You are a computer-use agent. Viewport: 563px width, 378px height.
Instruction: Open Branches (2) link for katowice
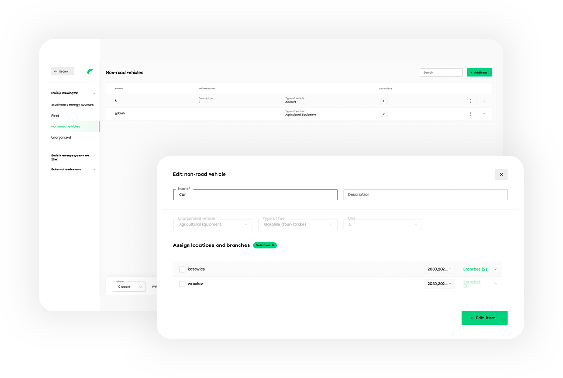point(475,269)
